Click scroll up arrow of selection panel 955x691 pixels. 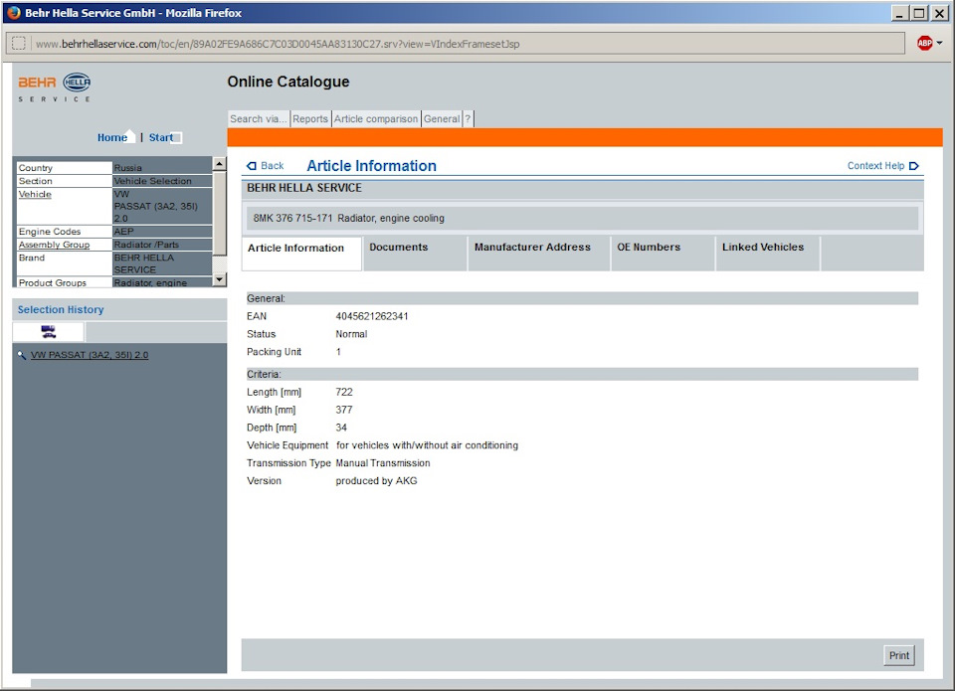[x=219, y=164]
